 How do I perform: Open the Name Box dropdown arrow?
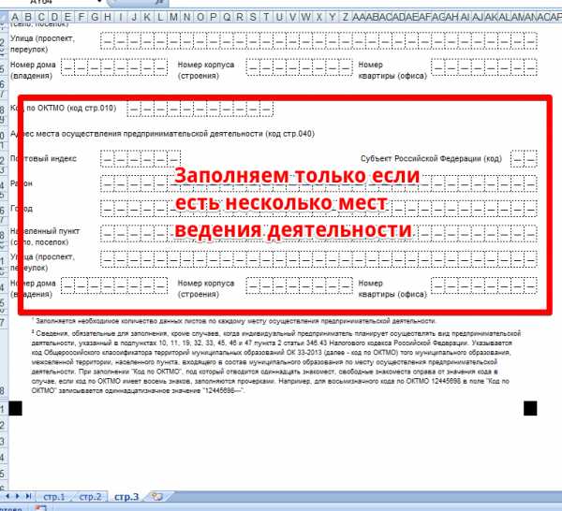click(x=99, y=2)
